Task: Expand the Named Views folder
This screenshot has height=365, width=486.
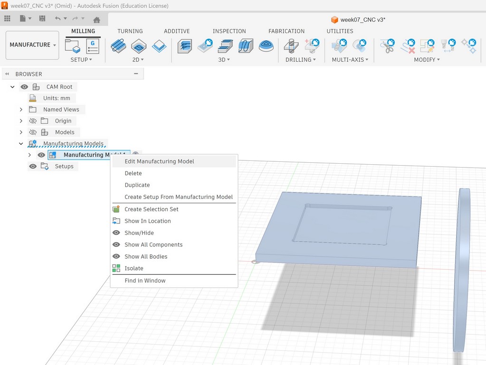Action: pyautogui.click(x=20, y=109)
